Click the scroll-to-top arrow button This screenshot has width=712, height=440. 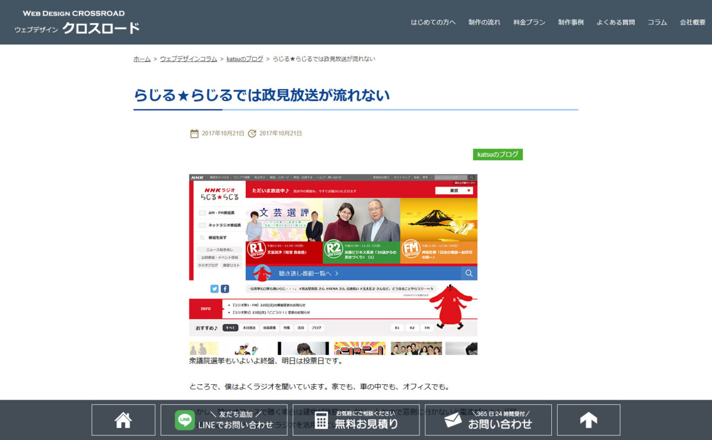point(589,420)
